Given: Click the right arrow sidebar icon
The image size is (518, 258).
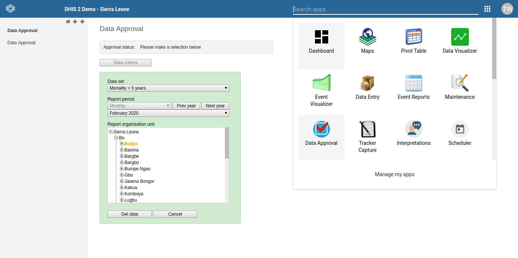Looking at the screenshot, I should pos(82,22).
